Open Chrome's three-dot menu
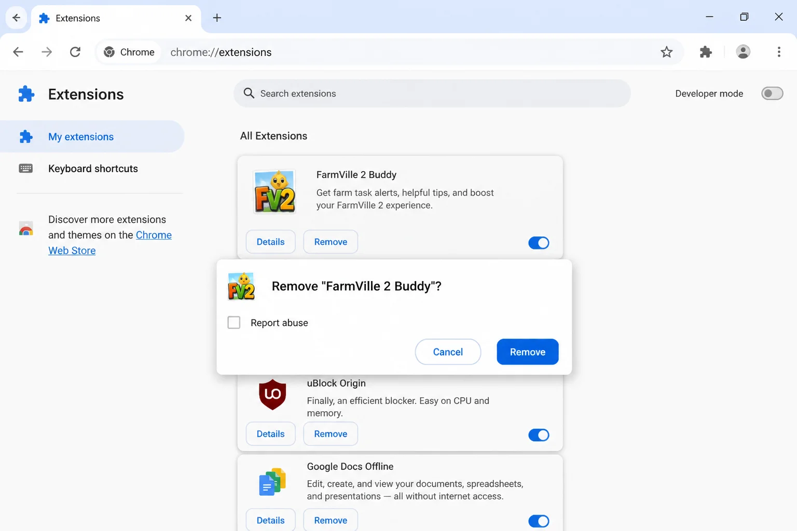The height and width of the screenshot is (531, 797). 779,52
